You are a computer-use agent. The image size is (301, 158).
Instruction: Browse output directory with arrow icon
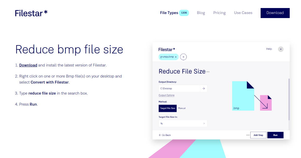tap(204, 89)
